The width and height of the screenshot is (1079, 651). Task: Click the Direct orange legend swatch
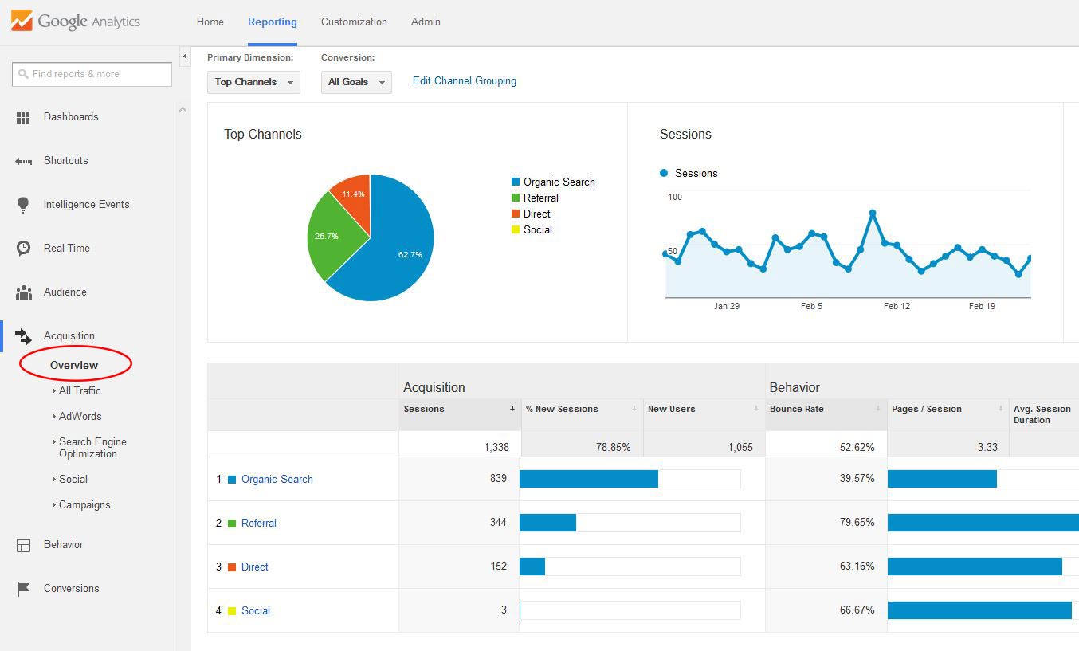pyautogui.click(x=516, y=214)
